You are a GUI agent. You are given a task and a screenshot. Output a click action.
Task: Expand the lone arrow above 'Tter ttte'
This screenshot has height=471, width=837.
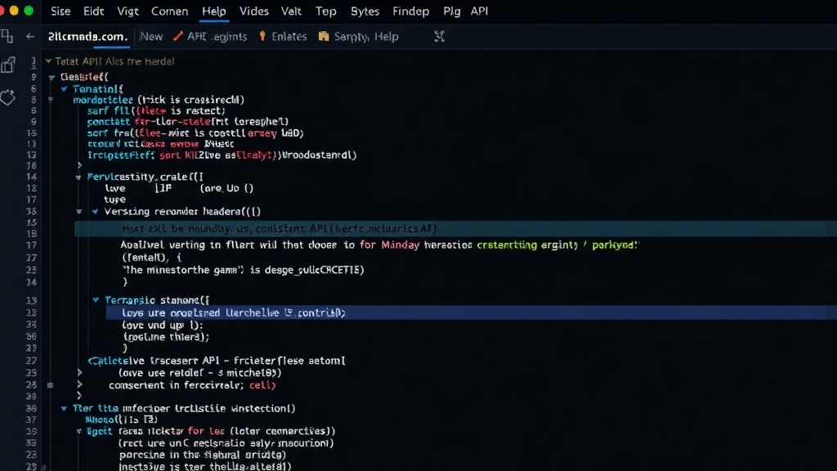79,396
